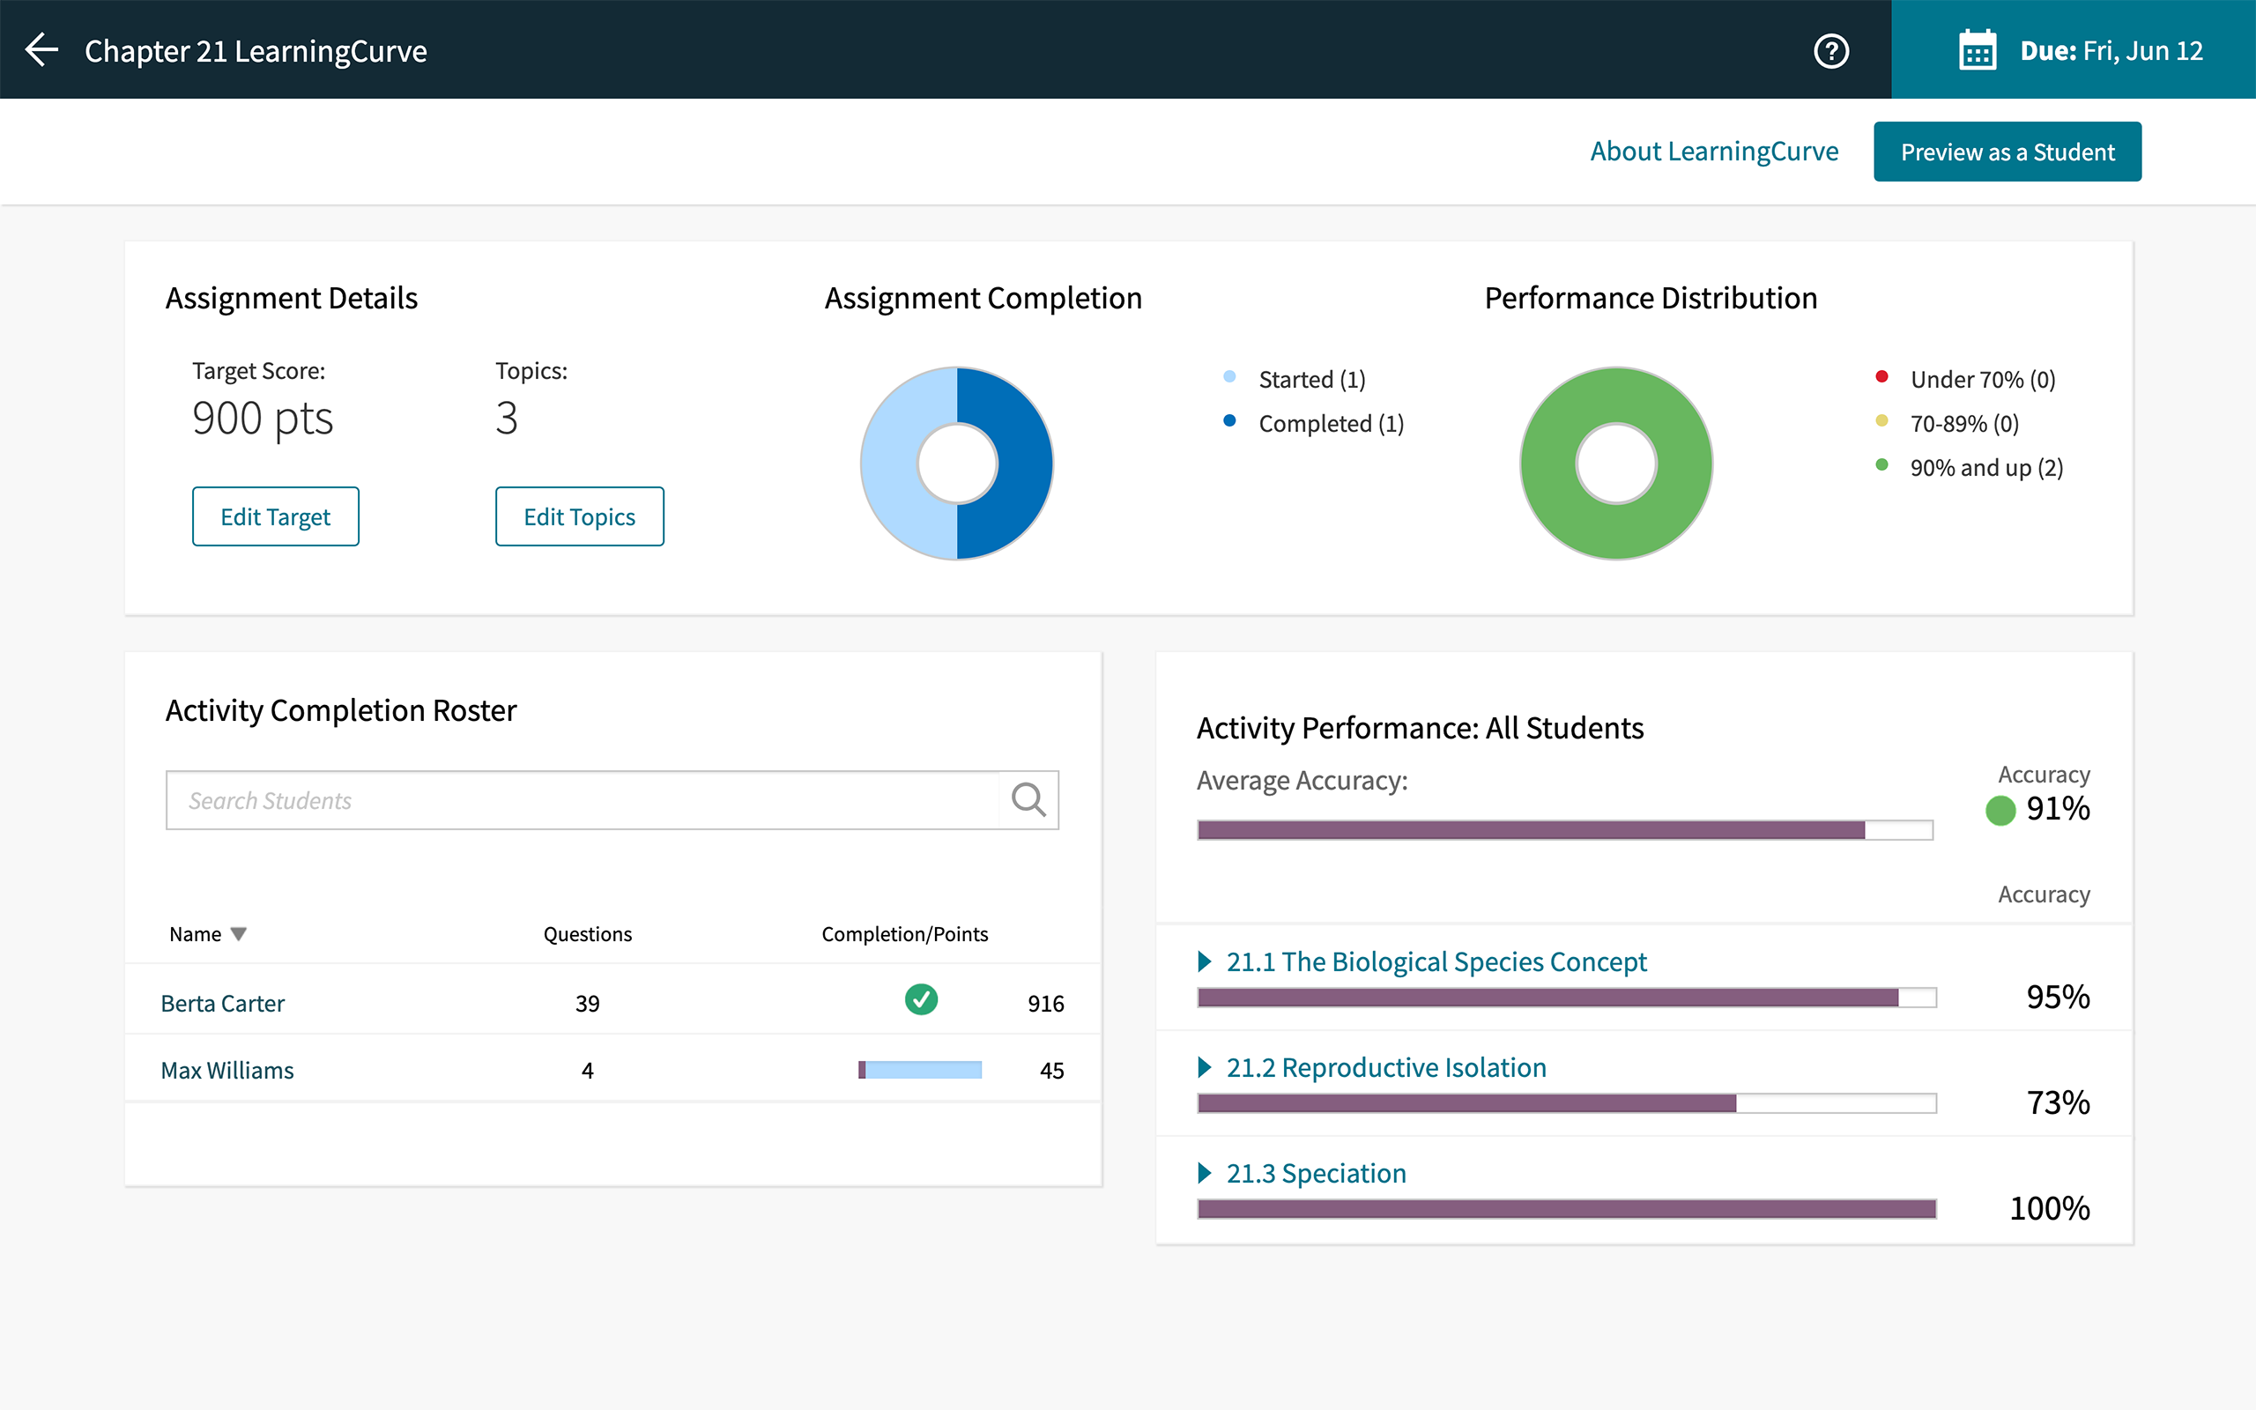
Task: Click the Under 70% (0) legend label
Action: tap(1983, 380)
